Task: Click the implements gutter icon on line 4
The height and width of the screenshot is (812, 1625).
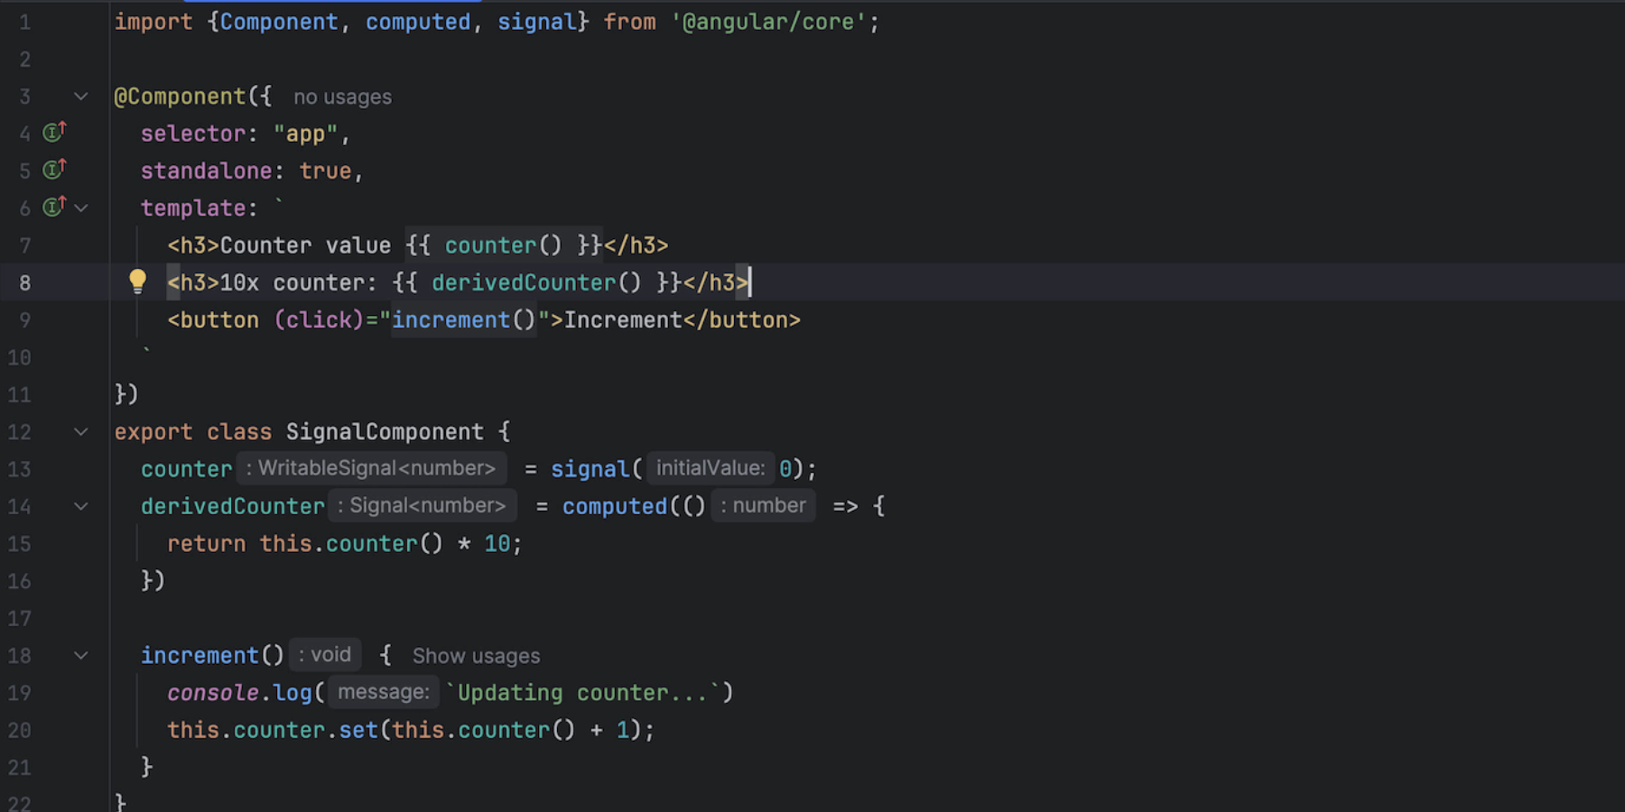Action: [x=55, y=133]
